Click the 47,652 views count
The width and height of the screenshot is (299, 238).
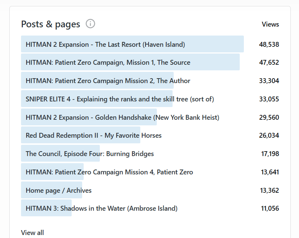(x=269, y=62)
